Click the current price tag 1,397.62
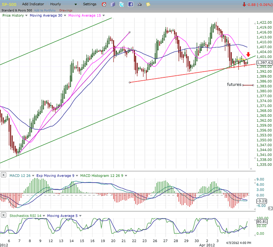273x247 pixels. (x=265, y=63)
